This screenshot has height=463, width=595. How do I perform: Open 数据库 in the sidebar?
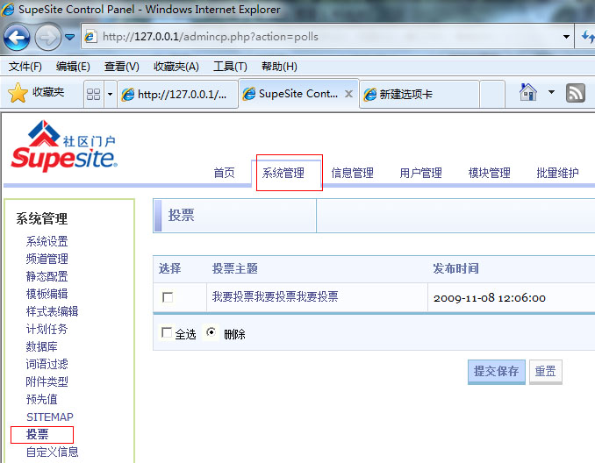click(42, 346)
